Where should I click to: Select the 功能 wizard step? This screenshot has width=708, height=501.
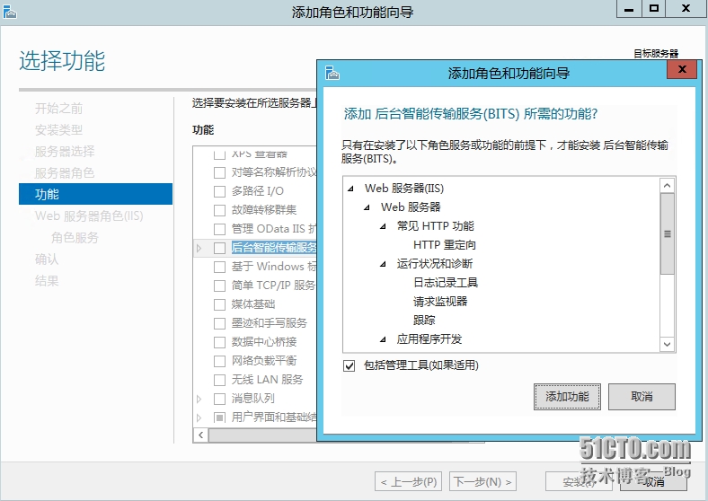point(96,194)
